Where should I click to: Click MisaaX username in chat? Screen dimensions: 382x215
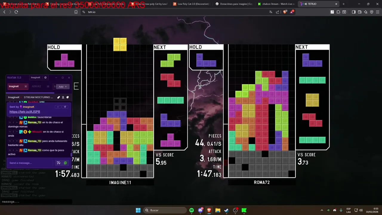click(x=37, y=132)
